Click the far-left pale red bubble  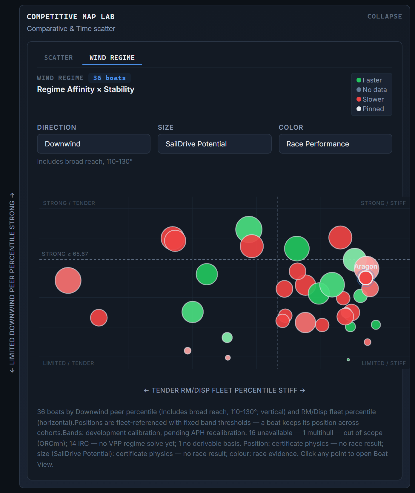pos(68,280)
